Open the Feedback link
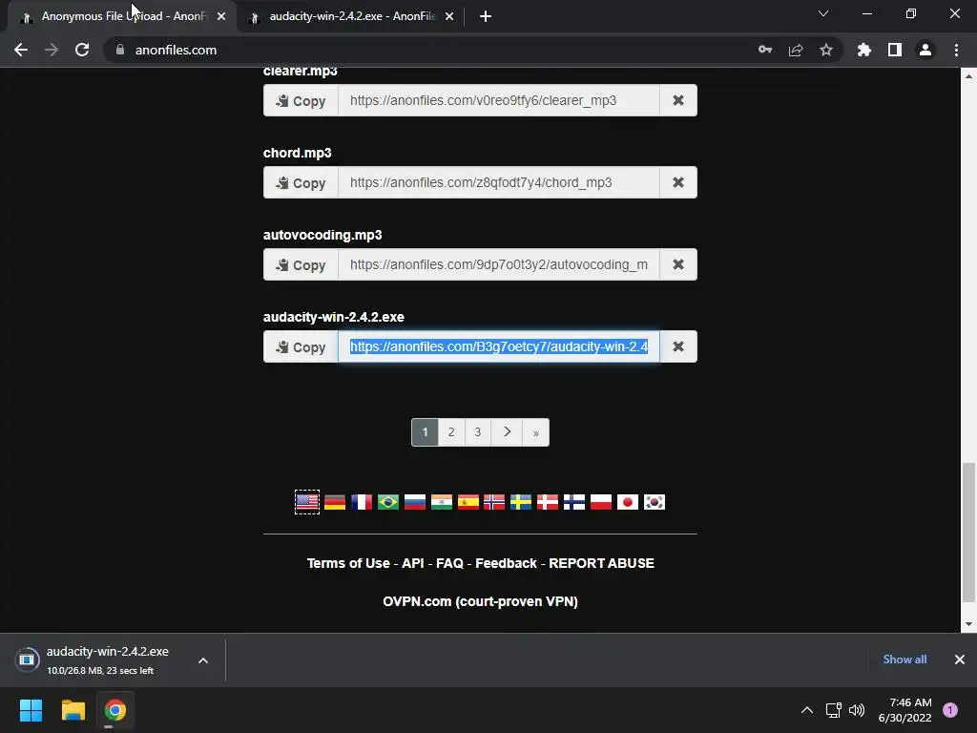 (506, 563)
